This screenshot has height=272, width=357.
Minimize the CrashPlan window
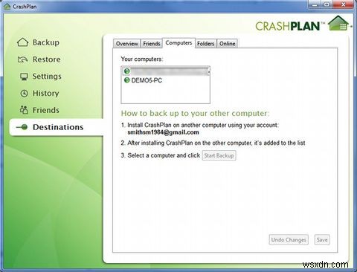[315, 4]
